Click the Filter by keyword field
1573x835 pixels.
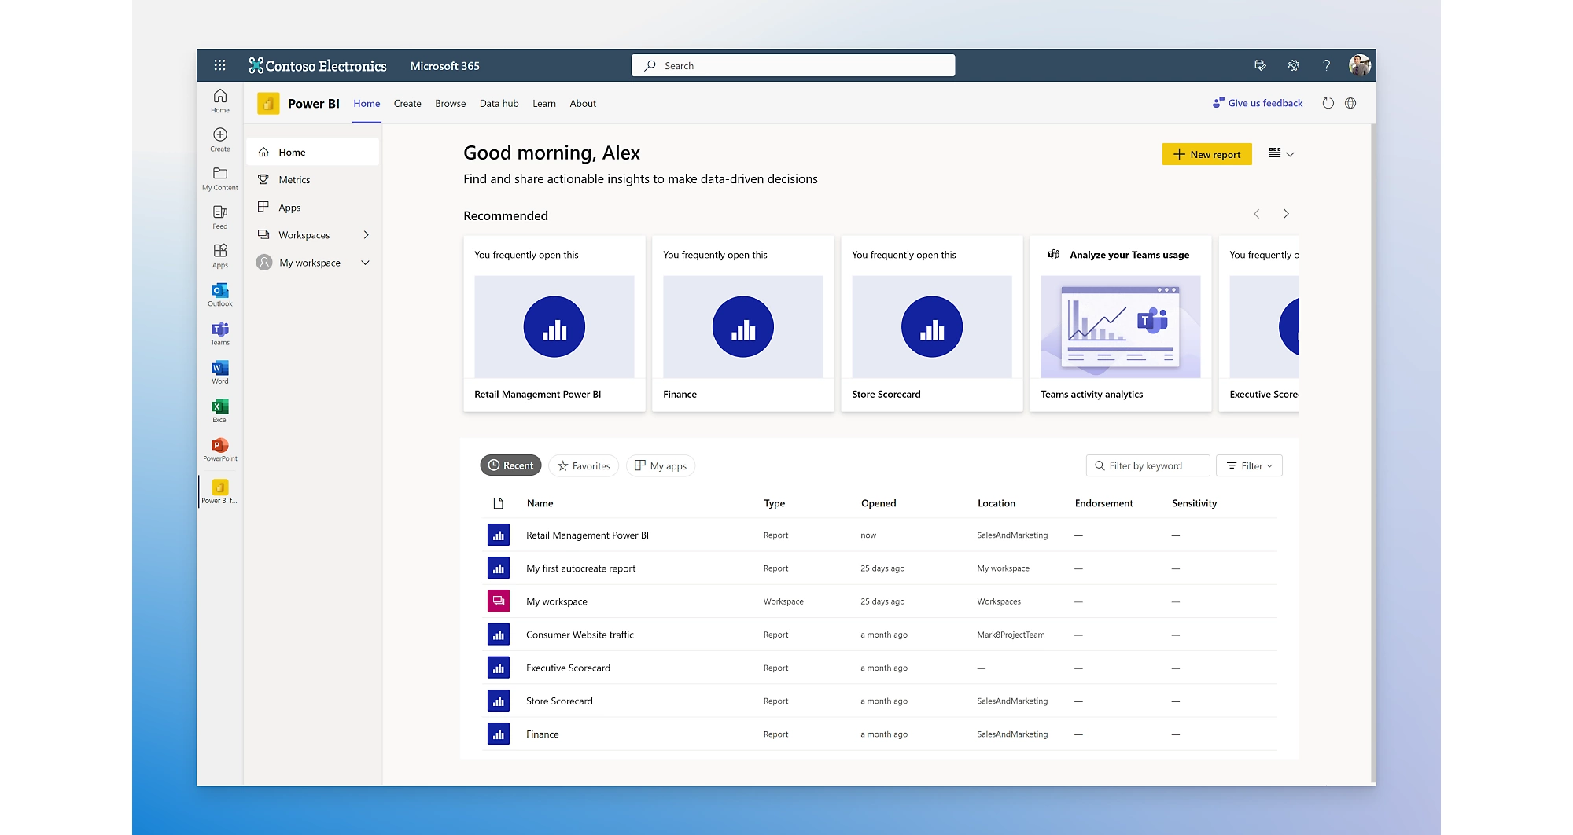(1148, 465)
